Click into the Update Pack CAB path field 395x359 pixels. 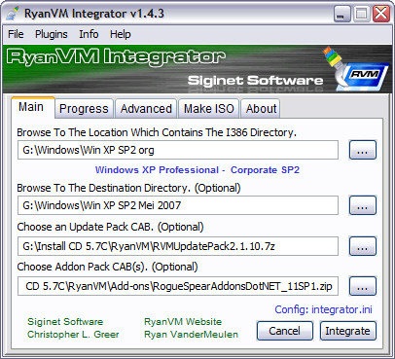point(178,246)
